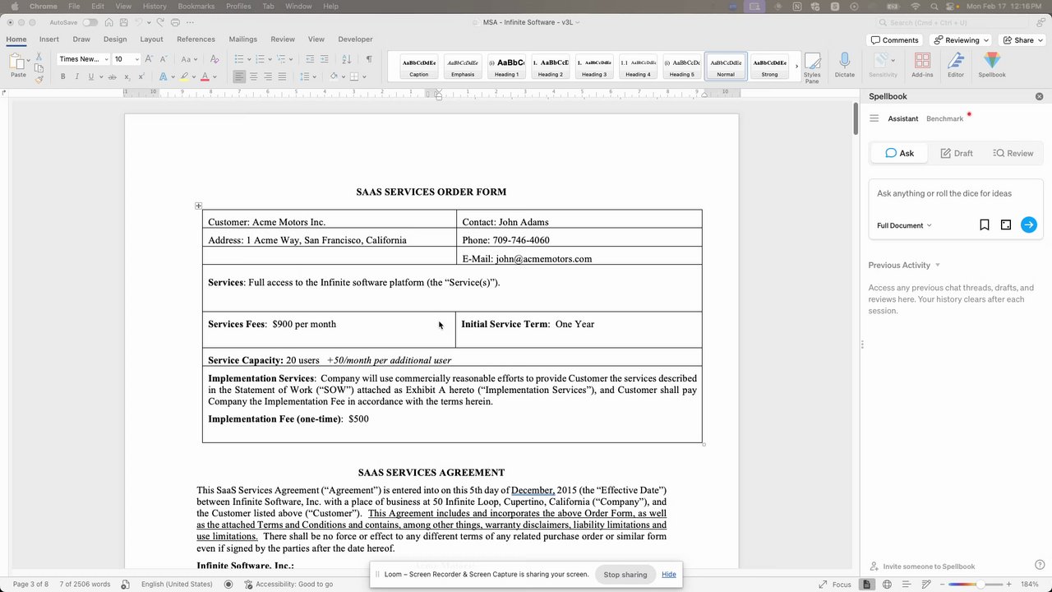Switch to Web Layout view in status bar

tap(888, 584)
